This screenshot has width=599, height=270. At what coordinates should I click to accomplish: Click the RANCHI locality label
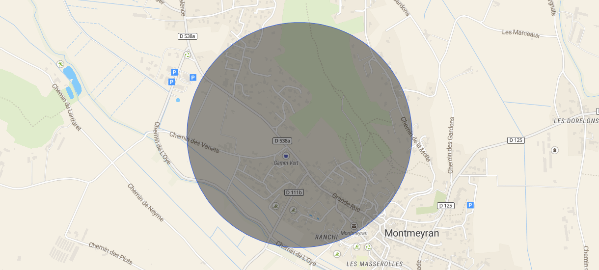(x=327, y=237)
